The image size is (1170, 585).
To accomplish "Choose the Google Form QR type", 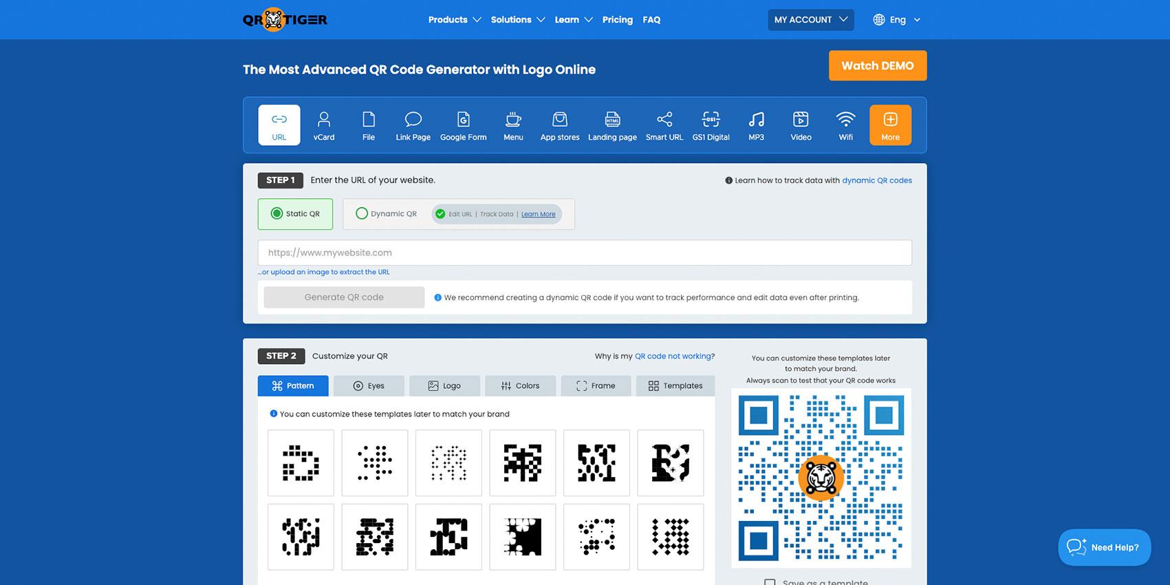I will pos(463,125).
